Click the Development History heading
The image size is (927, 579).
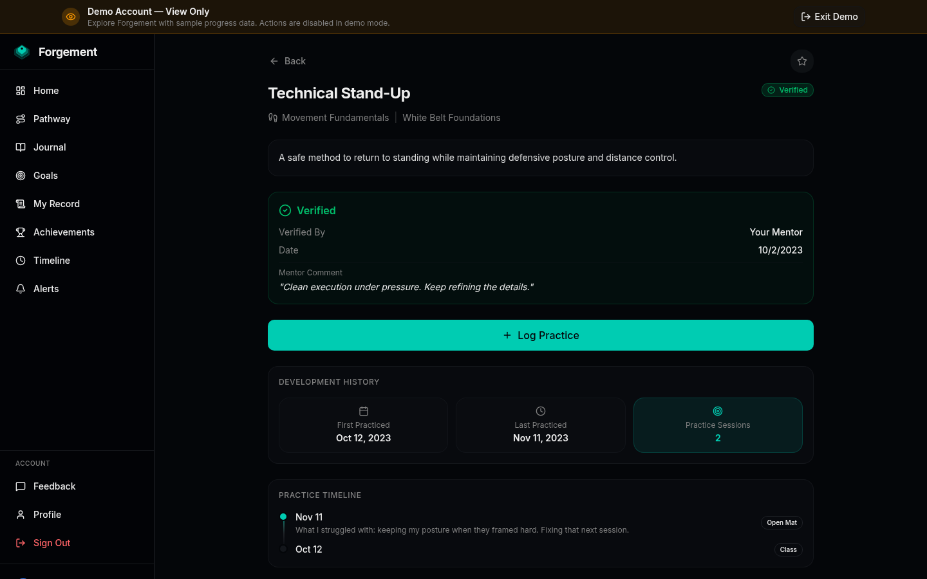pyautogui.click(x=329, y=382)
